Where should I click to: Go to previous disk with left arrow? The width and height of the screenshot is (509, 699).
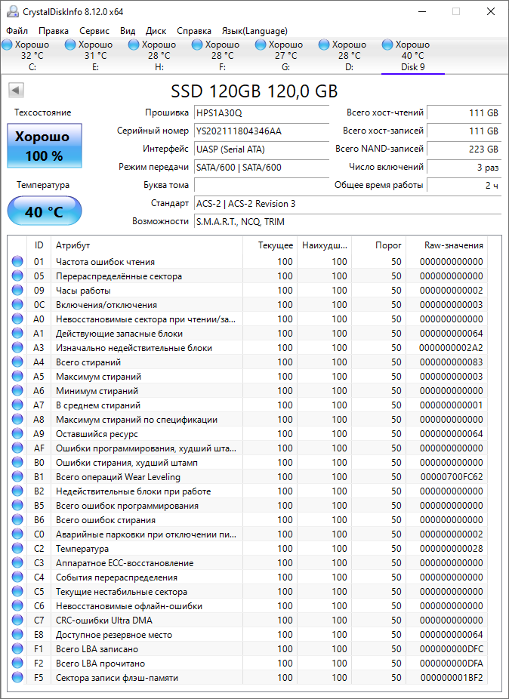[x=16, y=91]
